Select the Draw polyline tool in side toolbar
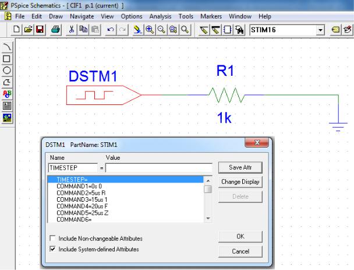The image size is (354, 270). (7, 82)
